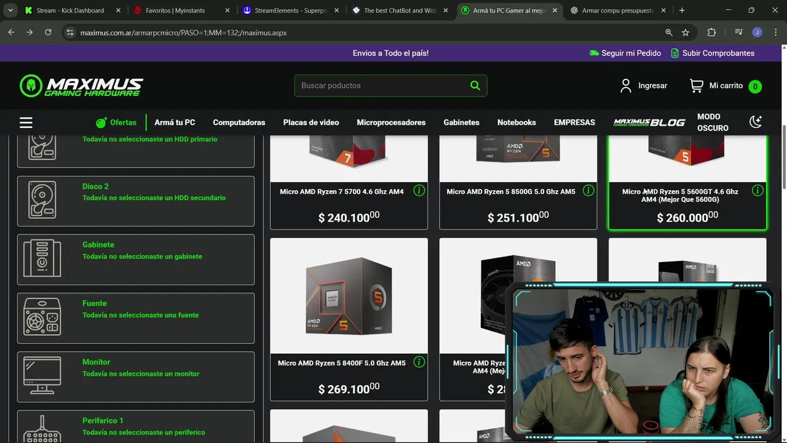
Task: Click the Ofertas flame icon
Action: point(101,122)
